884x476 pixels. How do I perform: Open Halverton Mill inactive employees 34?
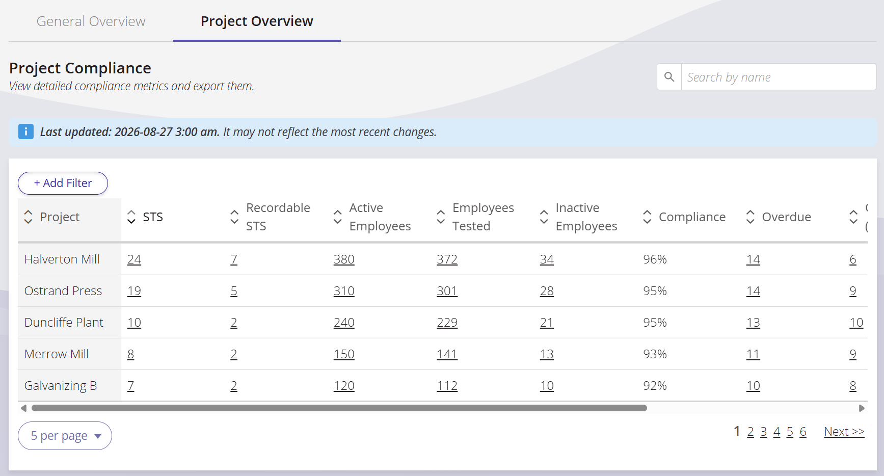click(x=547, y=259)
